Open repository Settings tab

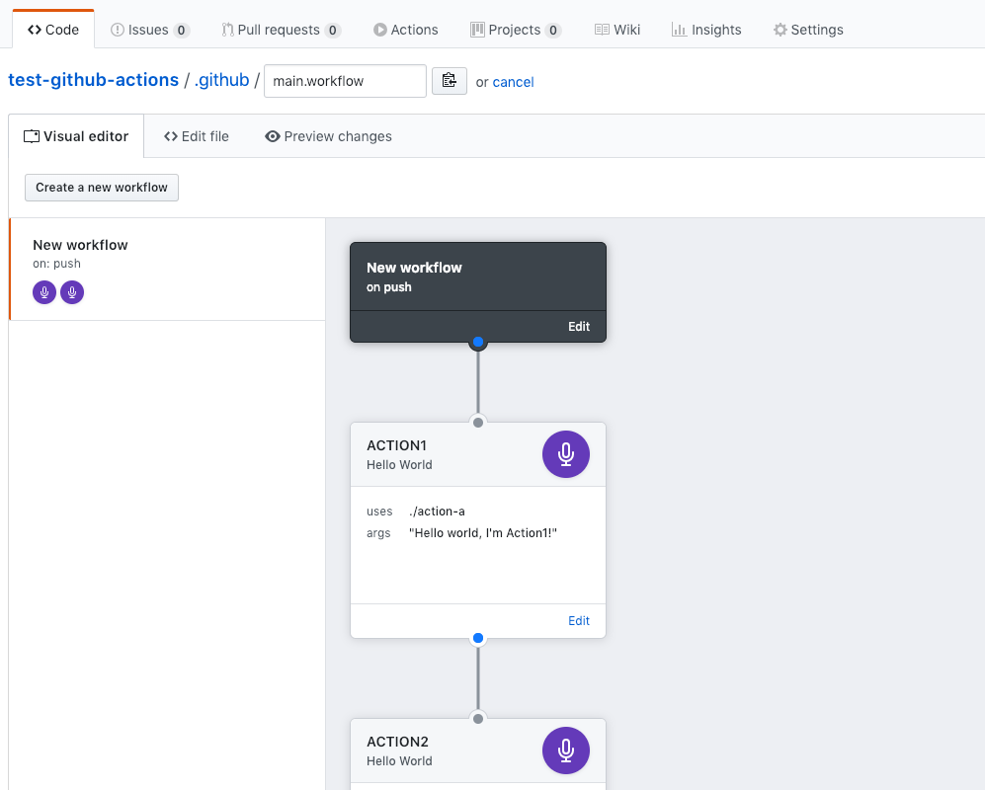click(x=808, y=30)
